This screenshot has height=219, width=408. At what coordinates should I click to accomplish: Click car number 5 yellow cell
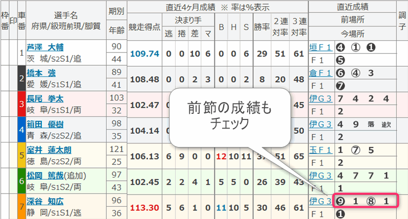[22, 155]
